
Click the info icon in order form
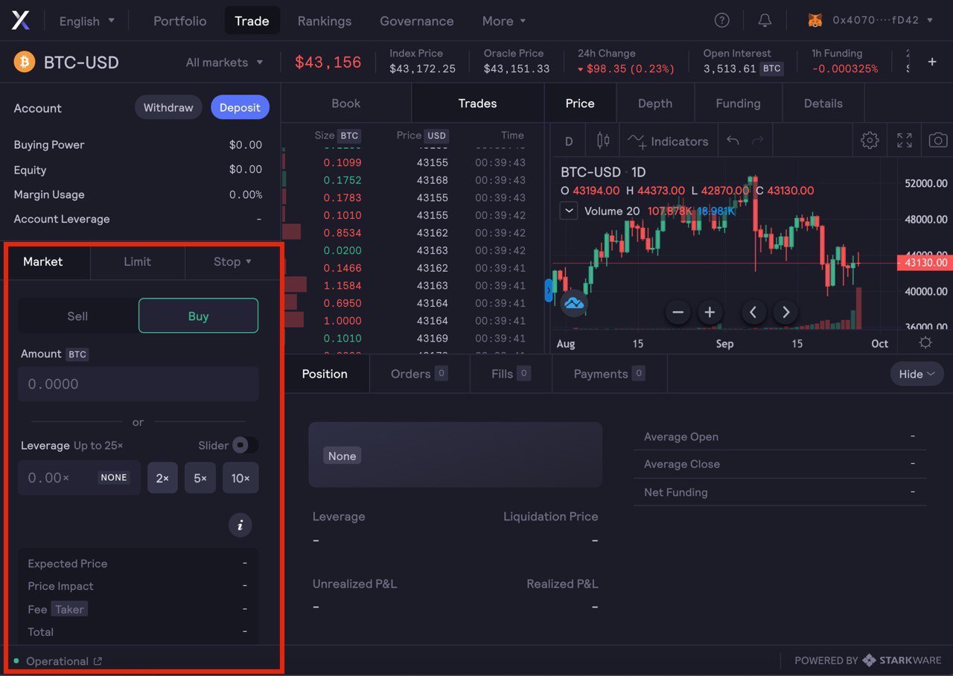click(x=240, y=526)
